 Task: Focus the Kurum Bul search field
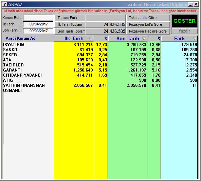click(38, 18)
